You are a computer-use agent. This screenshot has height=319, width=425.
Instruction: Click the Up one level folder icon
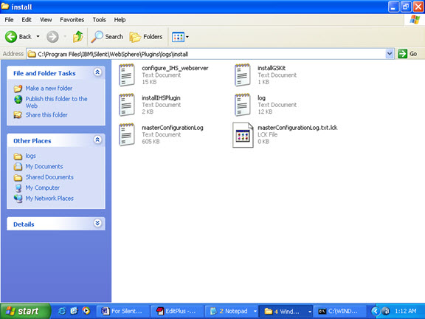point(77,37)
